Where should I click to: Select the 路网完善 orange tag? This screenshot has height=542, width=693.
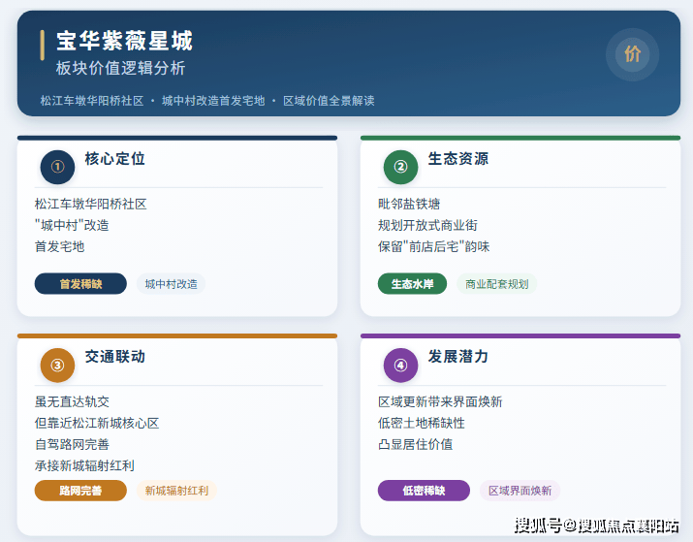(x=80, y=491)
